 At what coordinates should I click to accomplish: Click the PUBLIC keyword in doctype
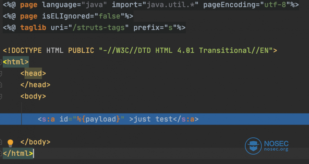[x=81, y=50]
